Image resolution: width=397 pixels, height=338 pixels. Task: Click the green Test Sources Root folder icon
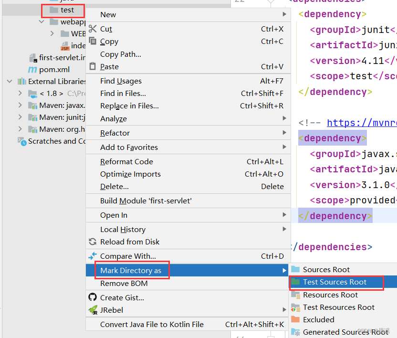[295, 282]
